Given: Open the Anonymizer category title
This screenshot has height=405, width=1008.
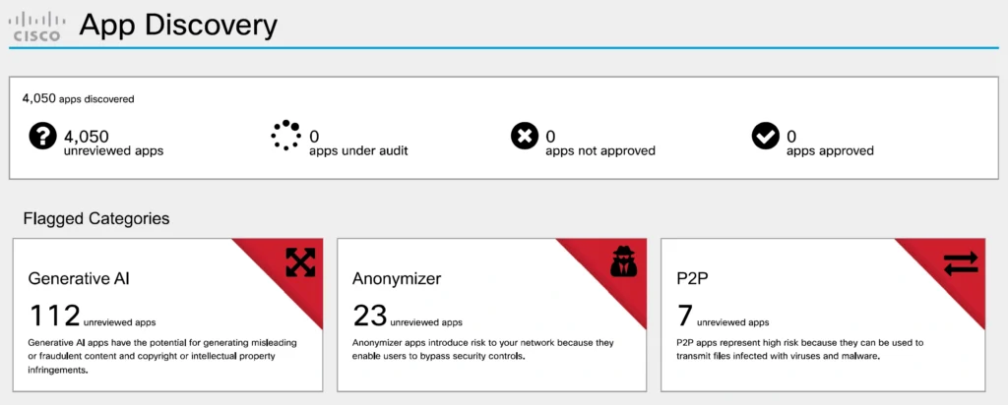Looking at the screenshot, I should click(x=397, y=278).
